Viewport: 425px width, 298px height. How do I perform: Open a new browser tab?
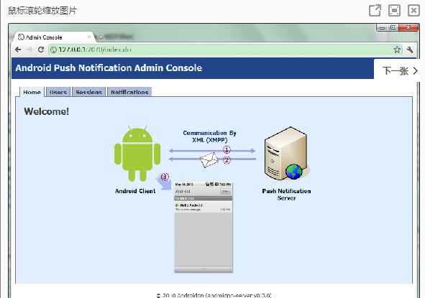click(101, 37)
